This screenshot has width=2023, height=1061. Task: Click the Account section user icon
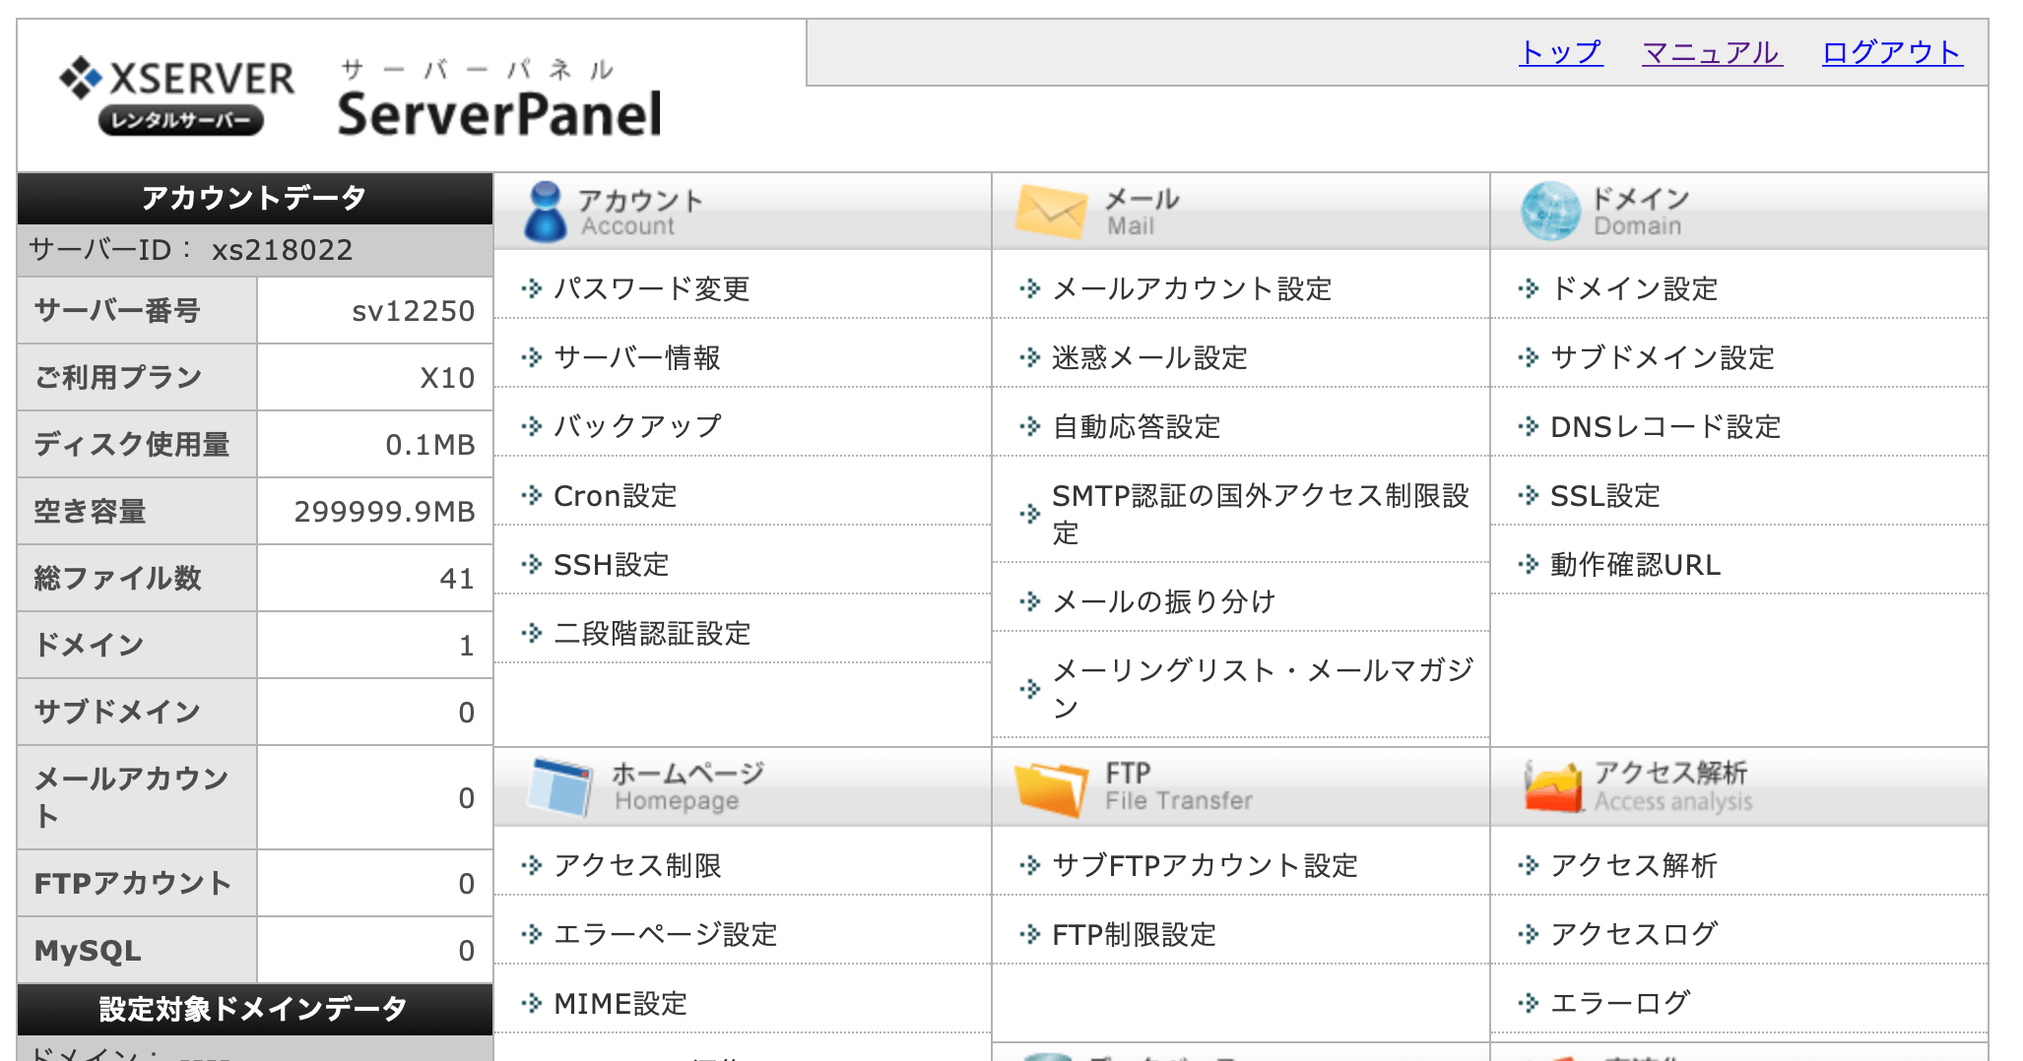coord(545,212)
